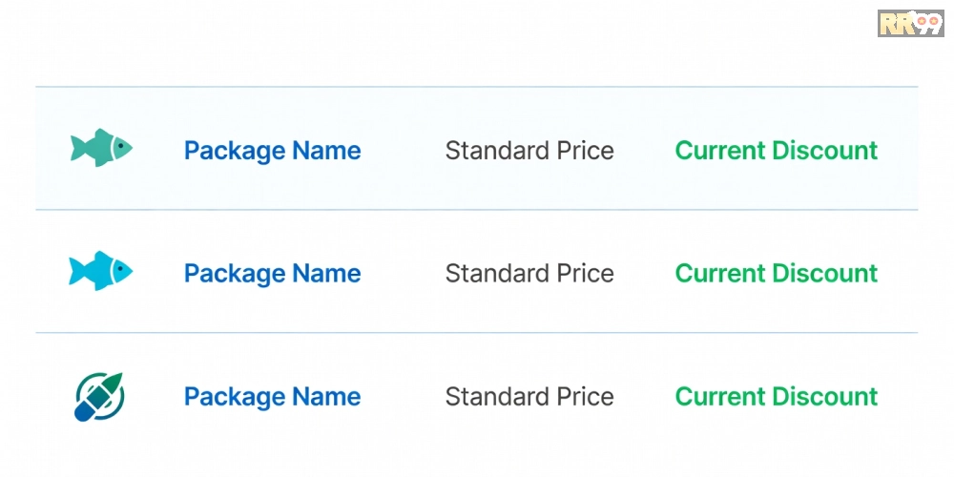
Task: Click the divider above the pill icon row
Action: pyautogui.click(x=477, y=333)
